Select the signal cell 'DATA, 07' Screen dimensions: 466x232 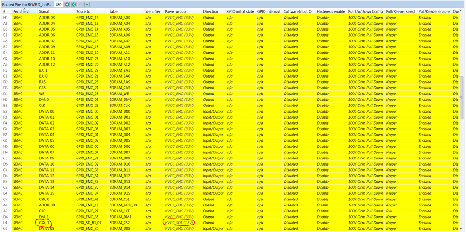click(x=47, y=152)
